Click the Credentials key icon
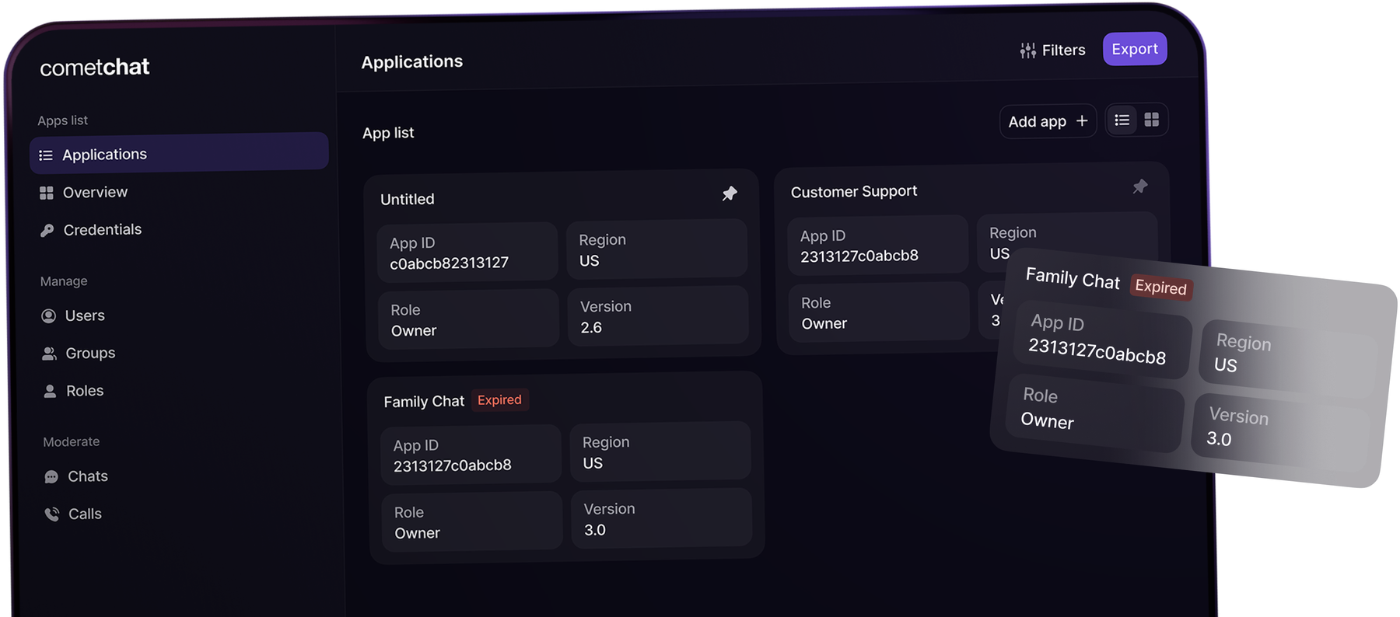 pos(47,230)
